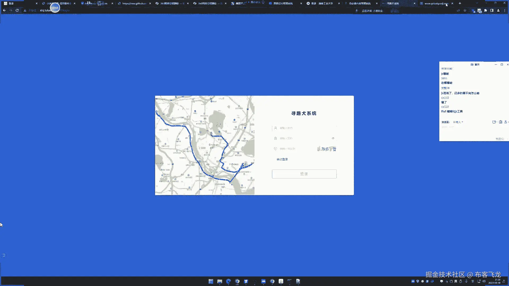This screenshot has height=286, width=509.
Task: Toggle password visibility eye icon
Action: (x=333, y=138)
